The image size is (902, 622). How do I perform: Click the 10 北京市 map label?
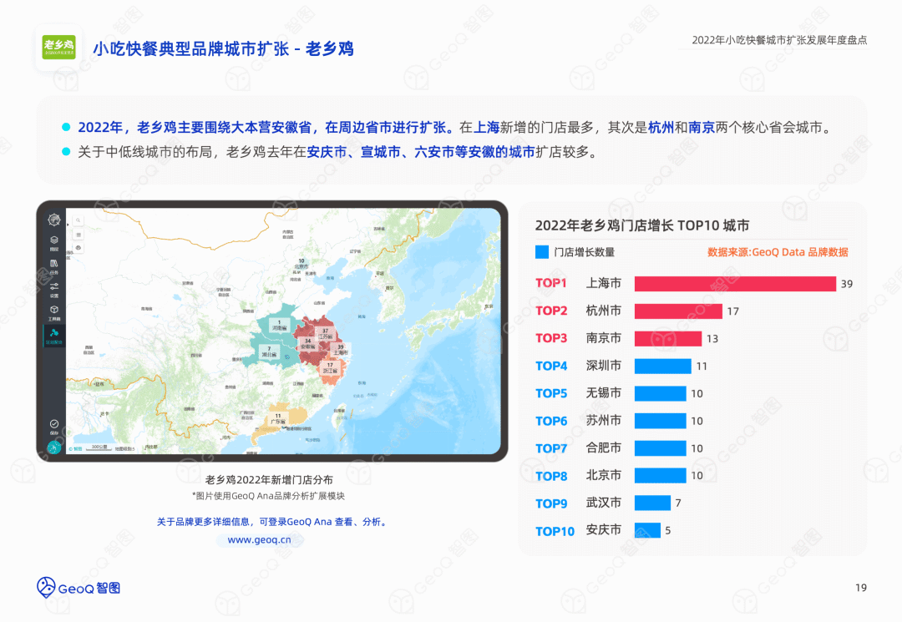(x=302, y=264)
